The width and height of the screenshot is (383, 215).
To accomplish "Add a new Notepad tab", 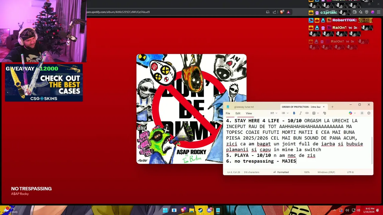I will (x=332, y=107).
